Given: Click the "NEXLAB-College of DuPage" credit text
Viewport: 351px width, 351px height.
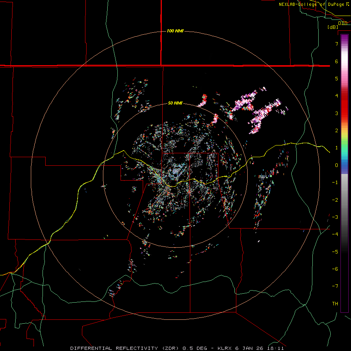Looking at the screenshot, I should pos(312,4).
